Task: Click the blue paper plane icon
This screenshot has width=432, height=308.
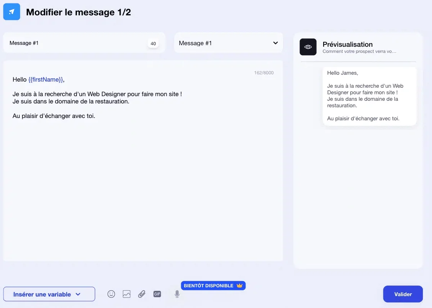Action: point(11,12)
